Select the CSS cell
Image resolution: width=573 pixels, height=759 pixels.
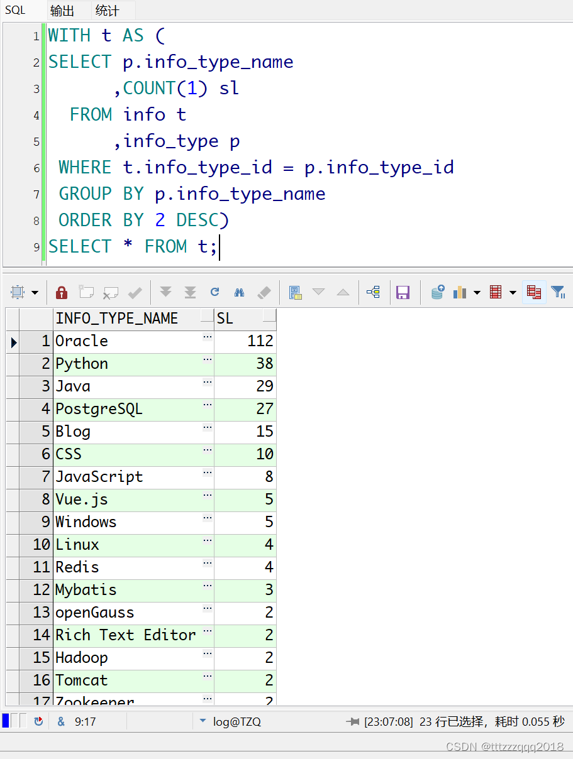pyautogui.click(x=133, y=454)
